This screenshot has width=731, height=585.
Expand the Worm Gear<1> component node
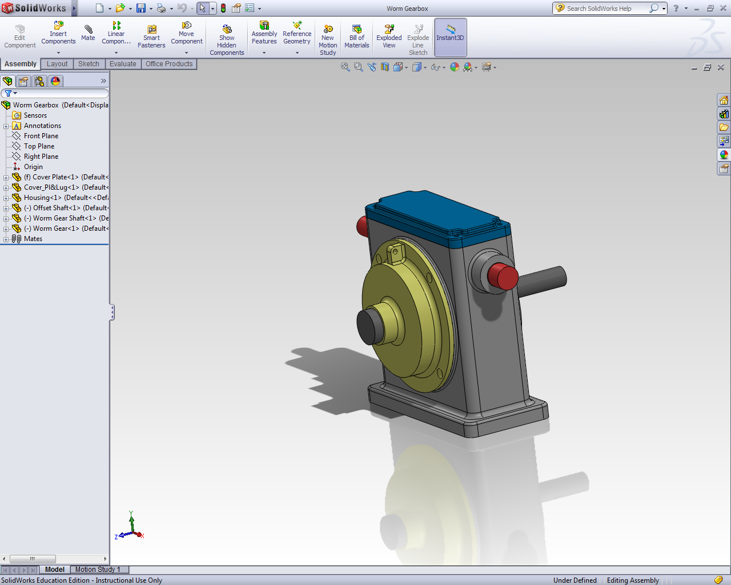(6, 229)
